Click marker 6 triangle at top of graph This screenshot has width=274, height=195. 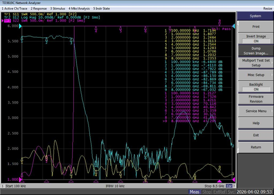coord(145,29)
